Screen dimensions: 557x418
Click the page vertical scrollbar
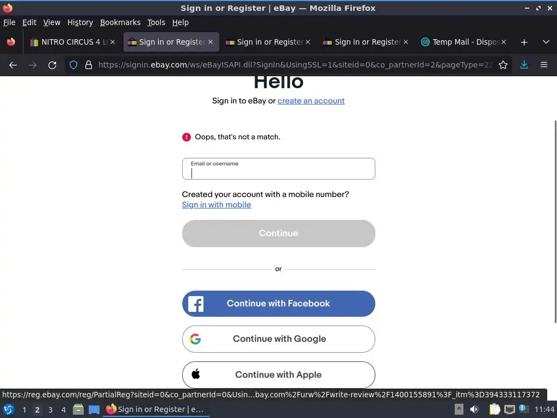(x=555, y=222)
